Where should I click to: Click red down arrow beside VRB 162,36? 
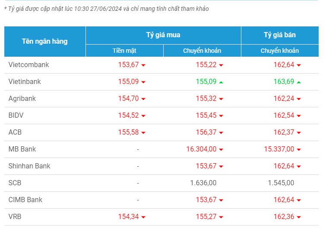click(299, 217)
